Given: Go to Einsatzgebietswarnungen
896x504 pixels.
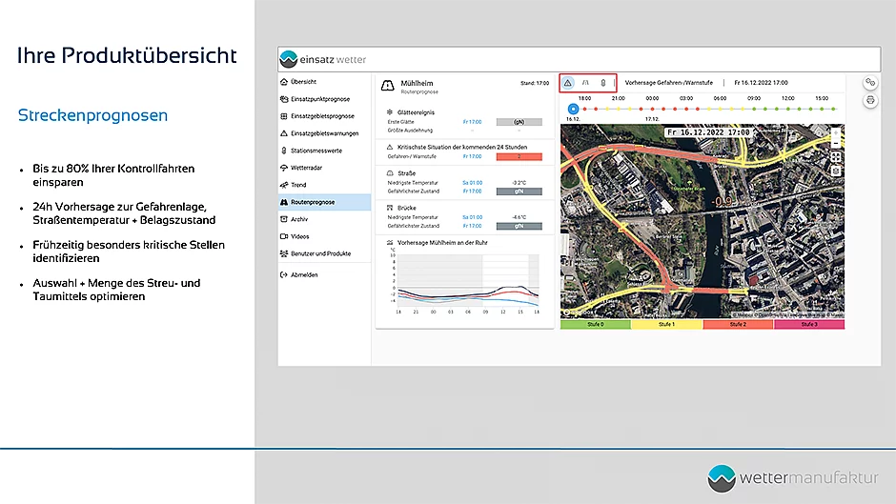Looking at the screenshot, I should click(x=324, y=133).
